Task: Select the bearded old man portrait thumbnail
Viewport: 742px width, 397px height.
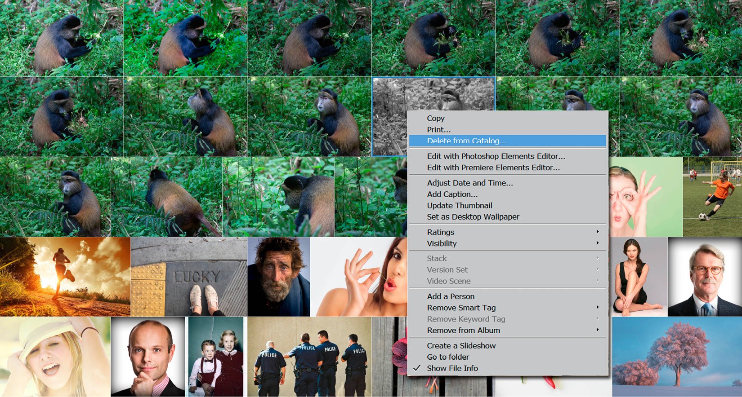Action: [x=279, y=277]
